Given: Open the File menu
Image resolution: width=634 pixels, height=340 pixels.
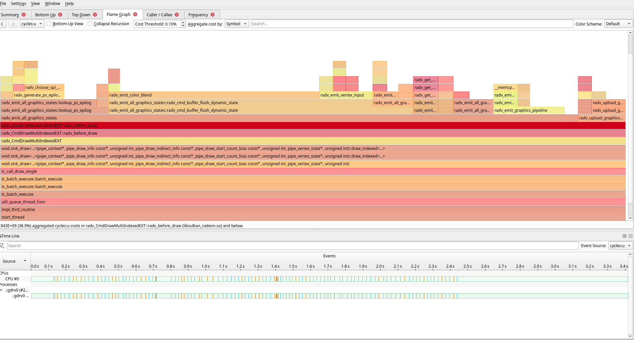Looking at the screenshot, I should coord(3,4).
